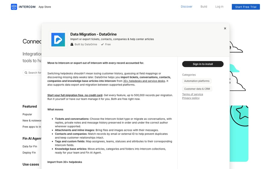Click the Data Migration - DataGrine title

point(94,34)
